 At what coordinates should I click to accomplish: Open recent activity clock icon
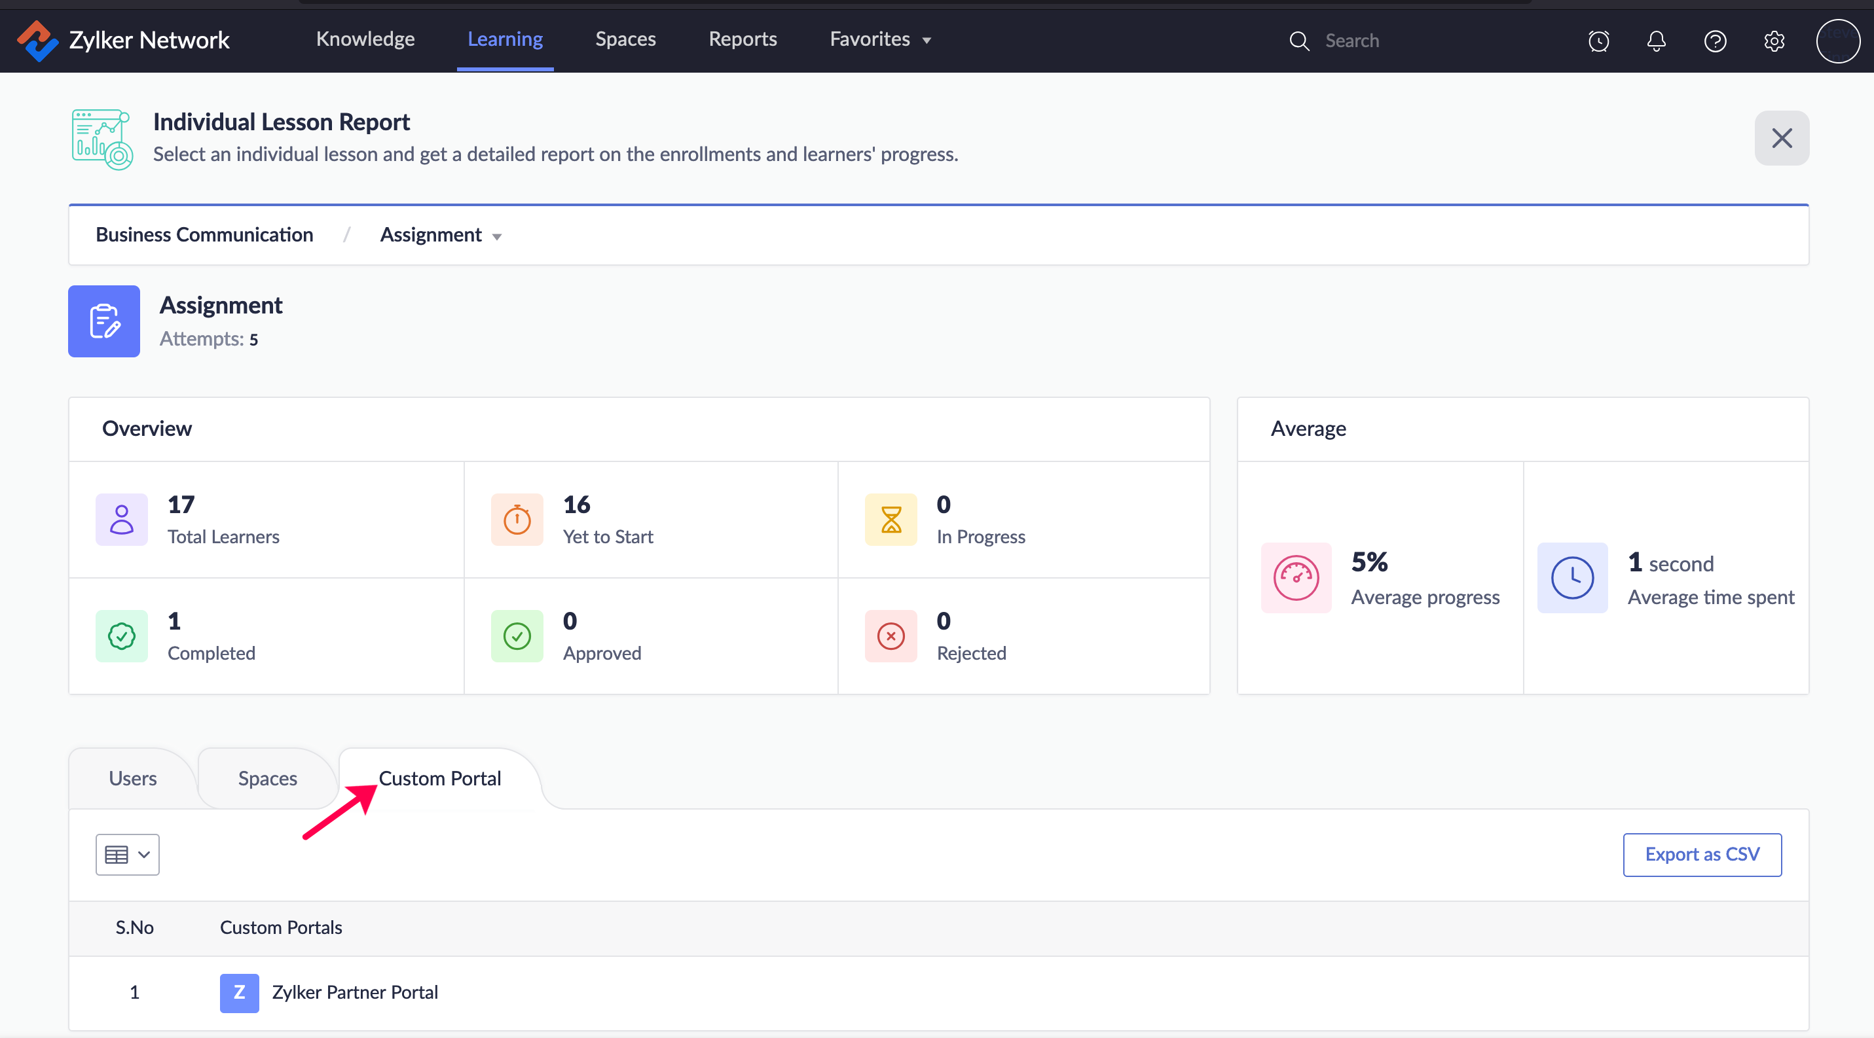coord(1598,41)
